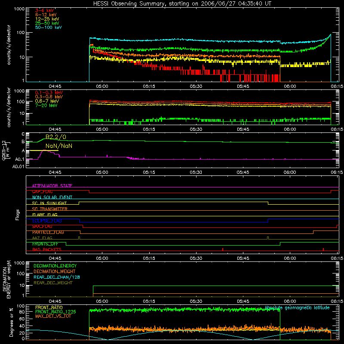Select the 6-12 keV legend label
This screenshot has height=344, width=344.
pos(46,15)
